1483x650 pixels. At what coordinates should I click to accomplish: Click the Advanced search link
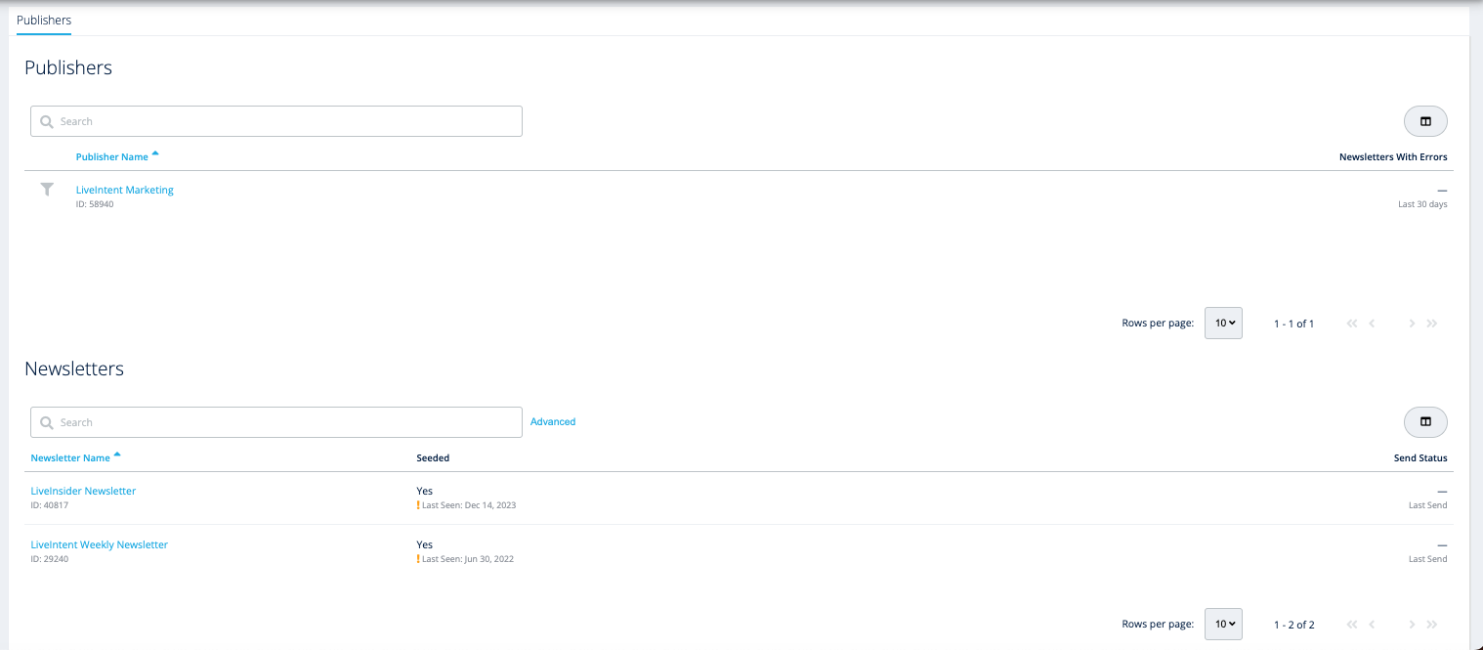pyautogui.click(x=553, y=422)
